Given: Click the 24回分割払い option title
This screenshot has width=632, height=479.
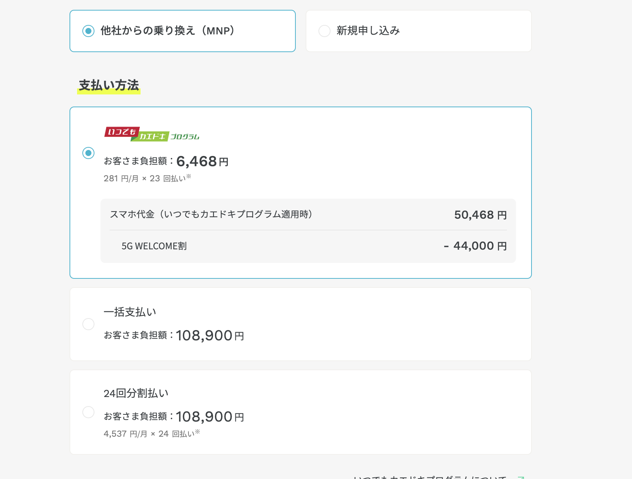Looking at the screenshot, I should pyautogui.click(x=136, y=393).
